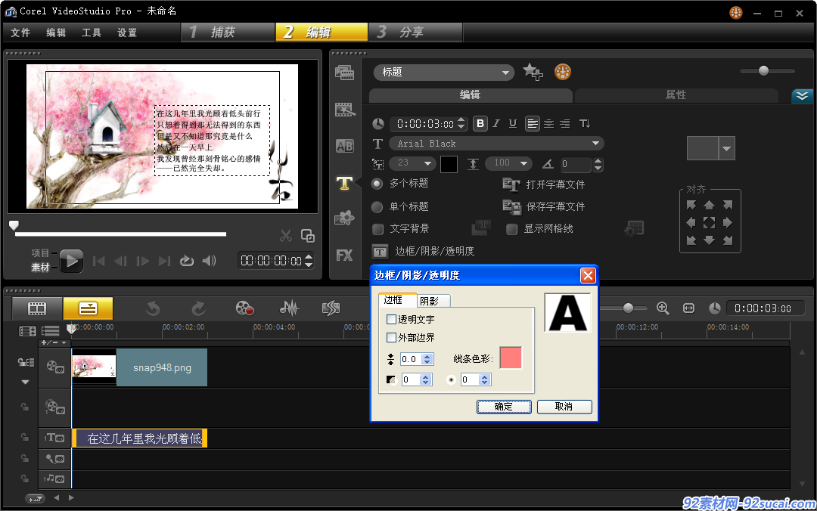
Task: Open the 编辑 menu
Action: coord(56,33)
